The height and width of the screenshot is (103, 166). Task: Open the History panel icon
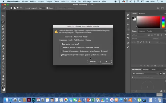[x=128, y=15]
